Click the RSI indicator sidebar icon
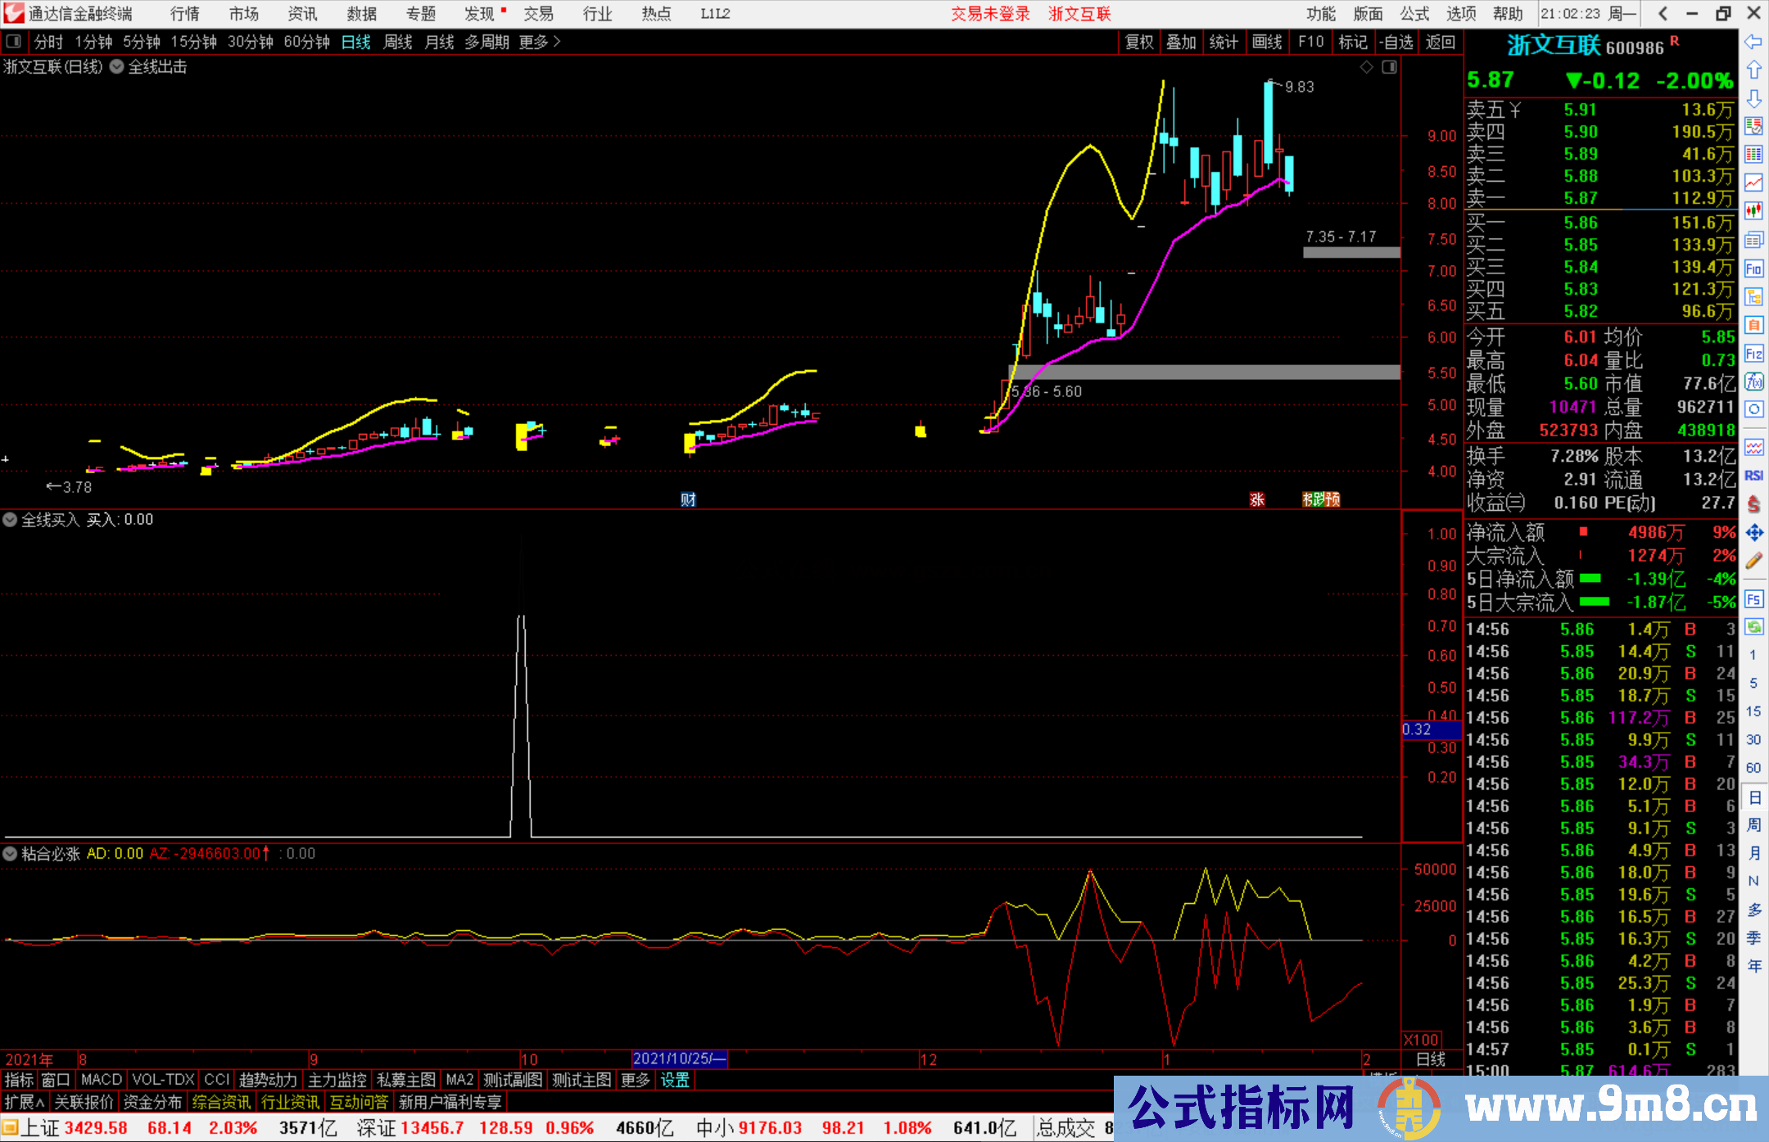This screenshot has width=1769, height=1142. coord(1753,476)
